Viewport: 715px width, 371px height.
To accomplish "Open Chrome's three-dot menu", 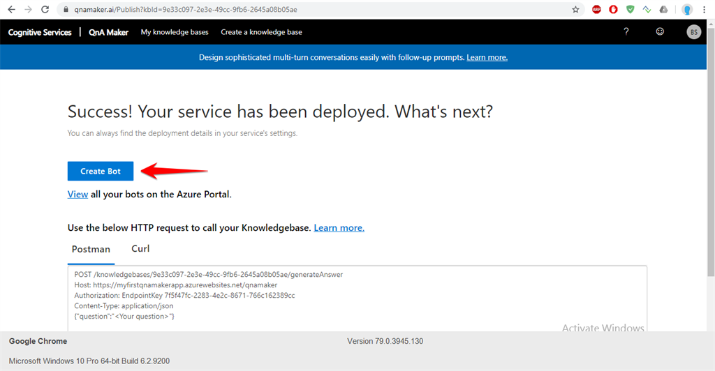I will pos(704,10).
